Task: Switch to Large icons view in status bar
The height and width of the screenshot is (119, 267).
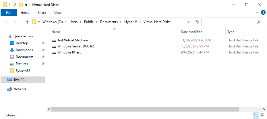Action: point(262,115)
